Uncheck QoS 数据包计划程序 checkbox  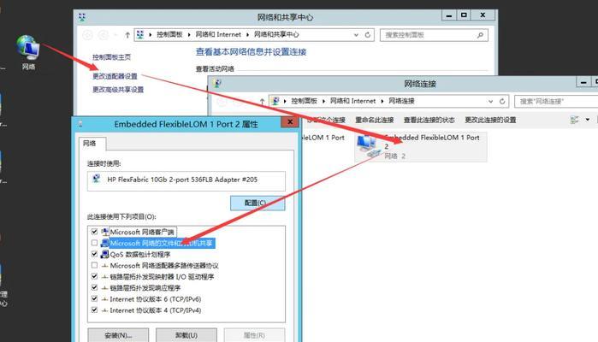coord(94,254)
